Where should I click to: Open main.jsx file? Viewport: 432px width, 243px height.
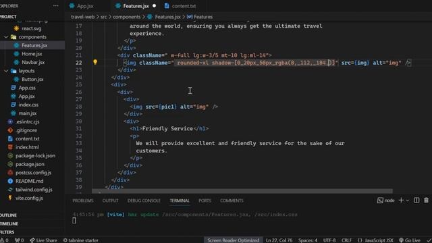(x=27, y=113)
